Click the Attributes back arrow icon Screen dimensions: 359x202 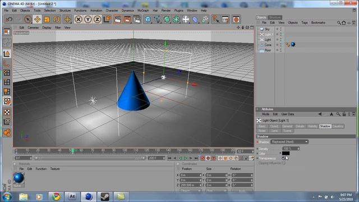click(x=320, y=114)
